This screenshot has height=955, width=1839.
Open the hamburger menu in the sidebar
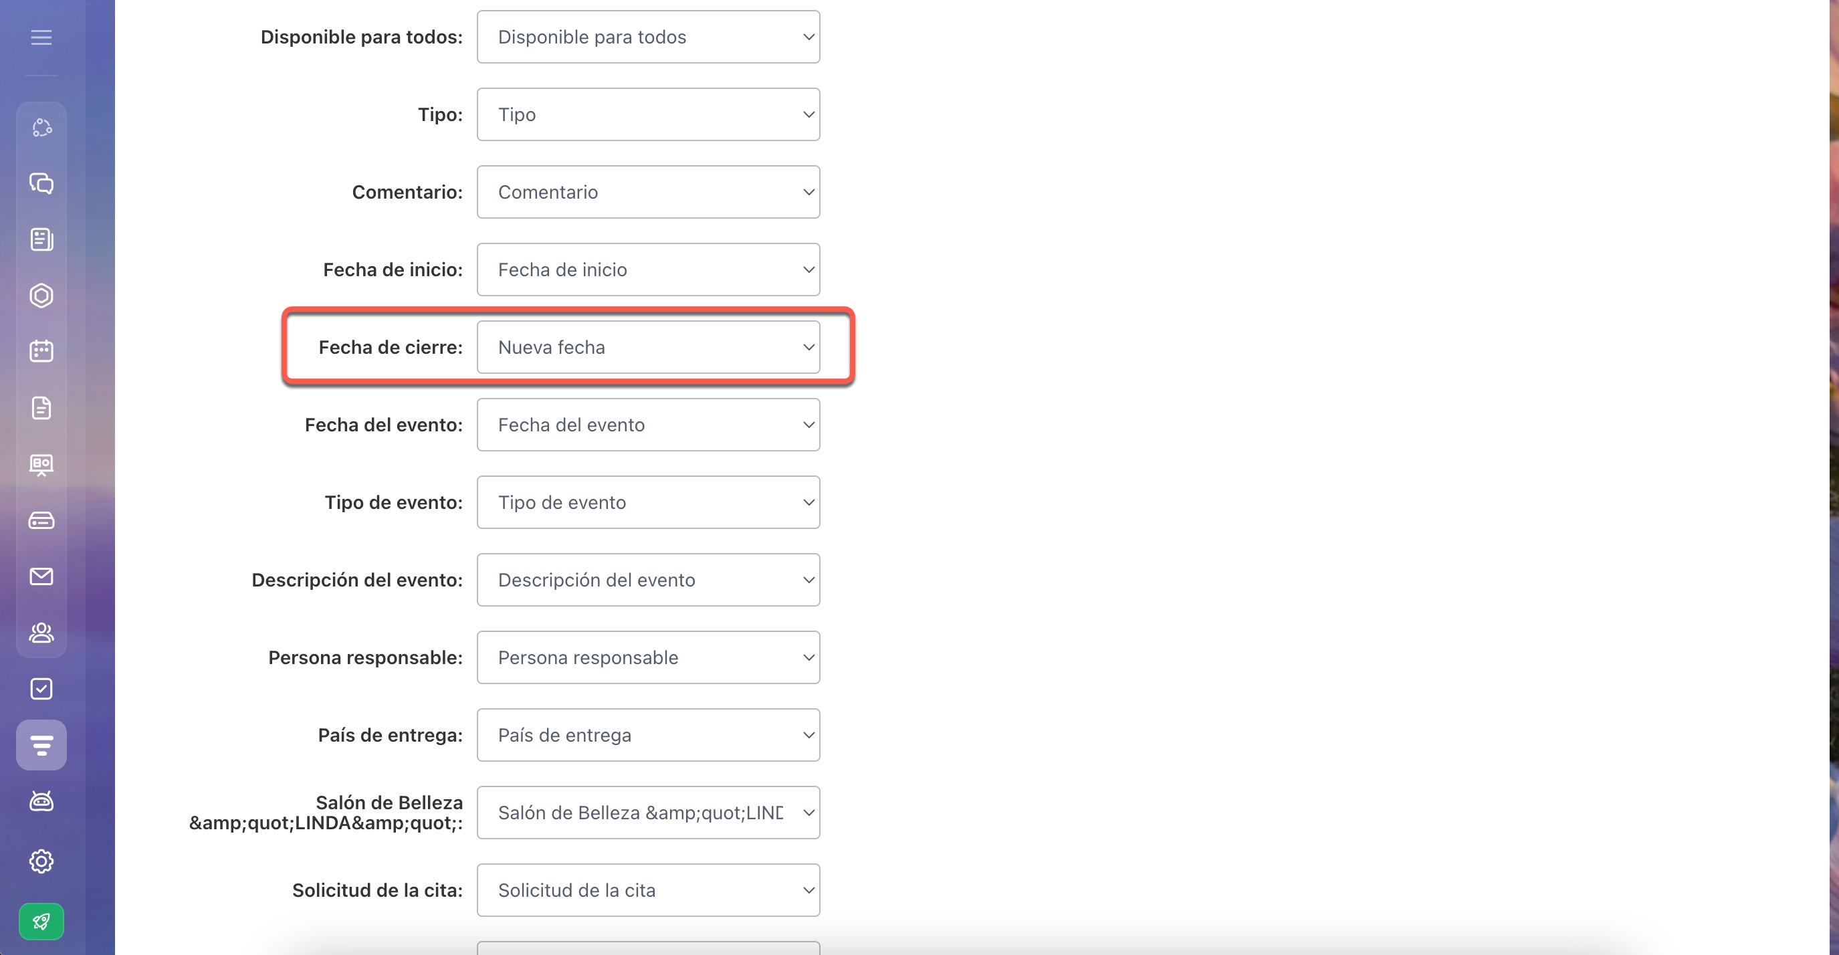point(41,37)
